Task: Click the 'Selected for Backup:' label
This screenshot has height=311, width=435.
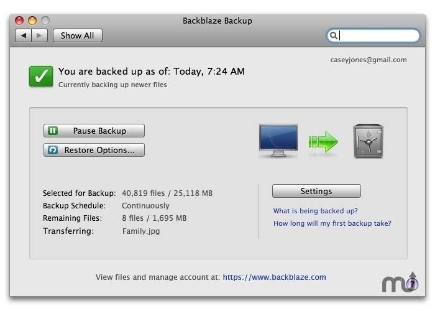Action: tap(80, 193)
